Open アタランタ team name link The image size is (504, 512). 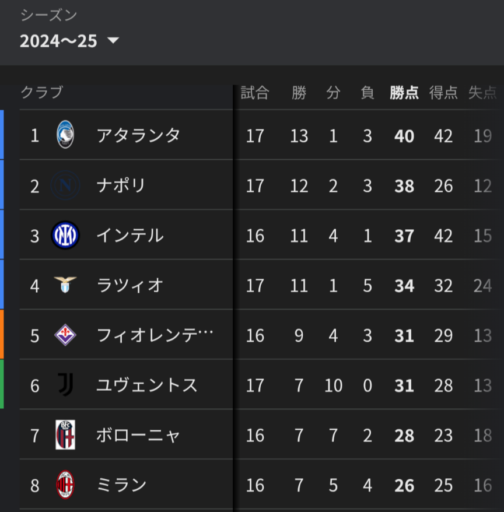click(138, 136)
